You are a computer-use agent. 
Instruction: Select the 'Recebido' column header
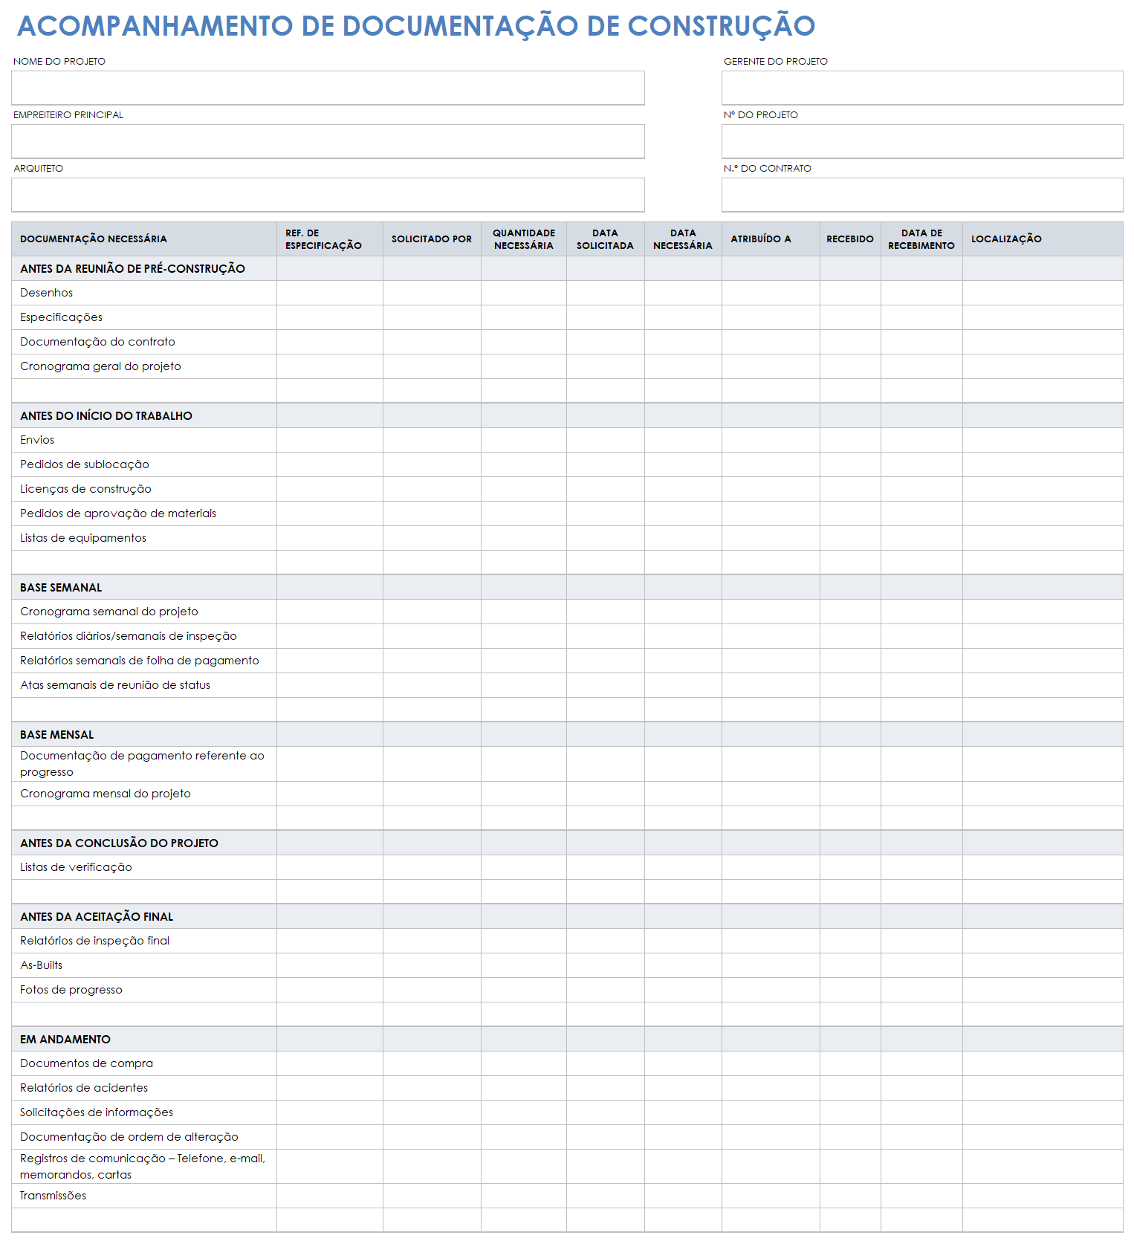point(850,239)
